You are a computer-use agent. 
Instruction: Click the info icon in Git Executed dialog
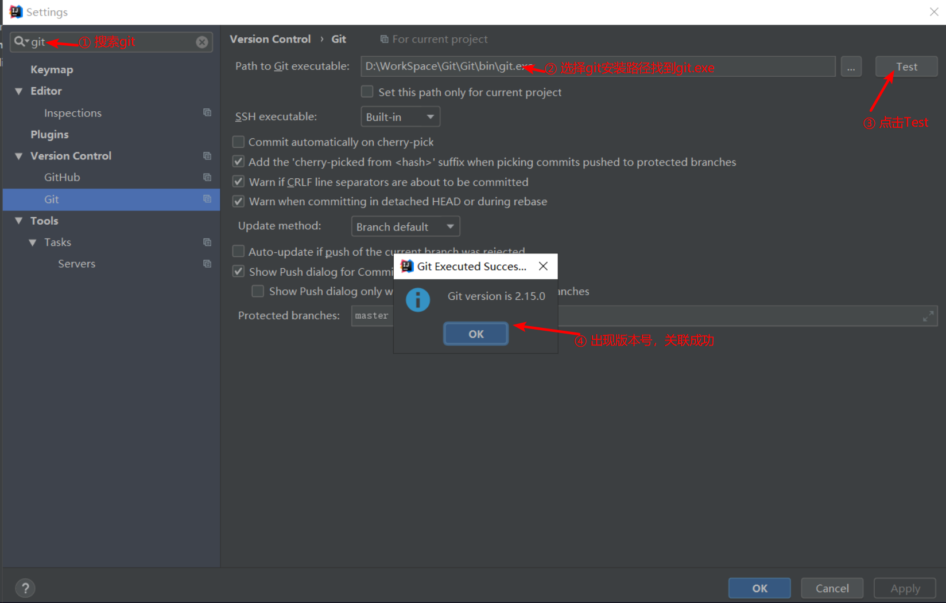tap(418, 299)
